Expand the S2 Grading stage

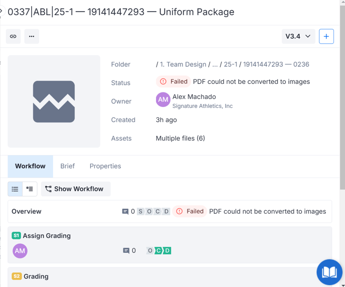tap(36, 276)
